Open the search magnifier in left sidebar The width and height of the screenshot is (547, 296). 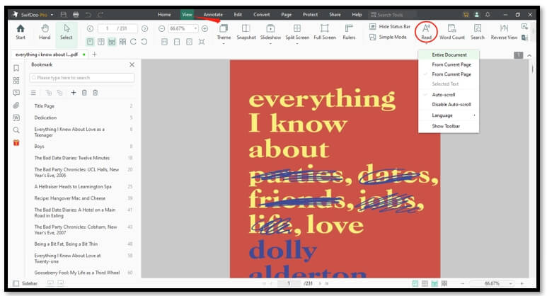16,130
